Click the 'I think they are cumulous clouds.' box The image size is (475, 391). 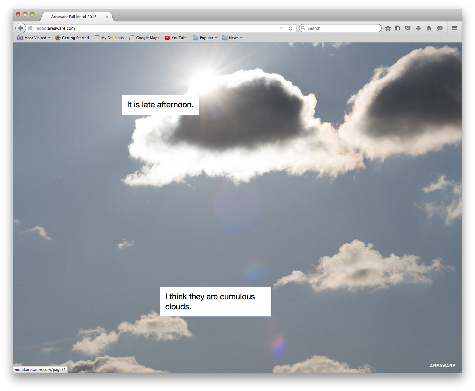click(215, 301)
